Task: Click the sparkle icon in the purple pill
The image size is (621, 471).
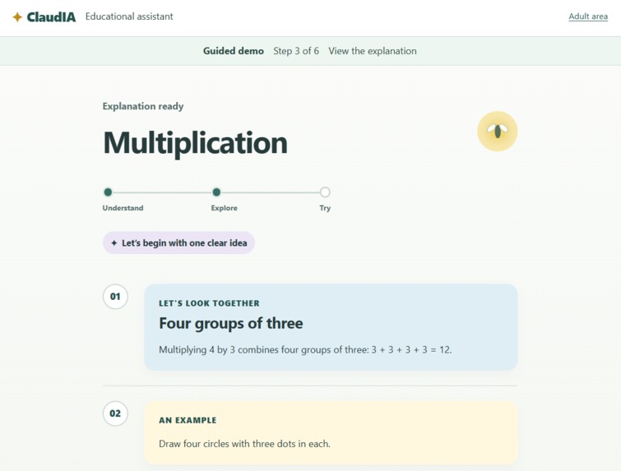Action: 114,243
